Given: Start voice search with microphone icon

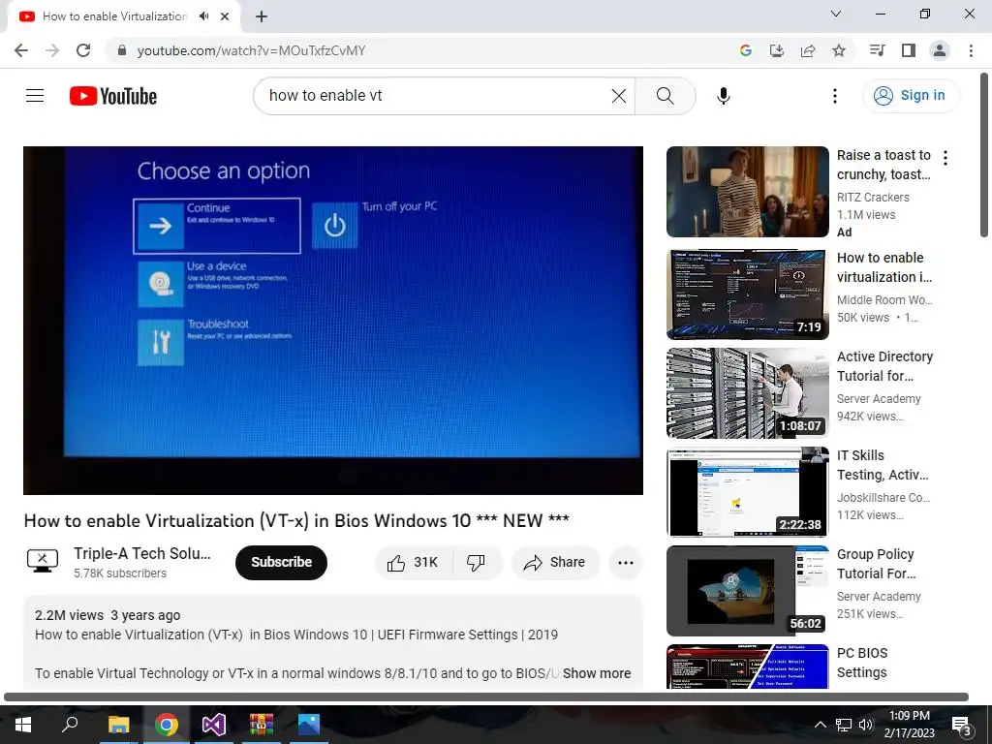Looking at the screenshot, I should [723, 96].
